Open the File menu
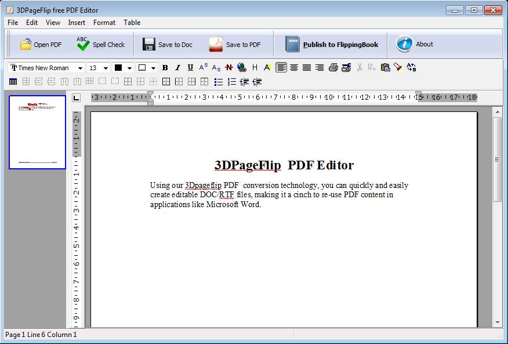The height and width of the screenshot is (344, 508). (x=13, y=23)
